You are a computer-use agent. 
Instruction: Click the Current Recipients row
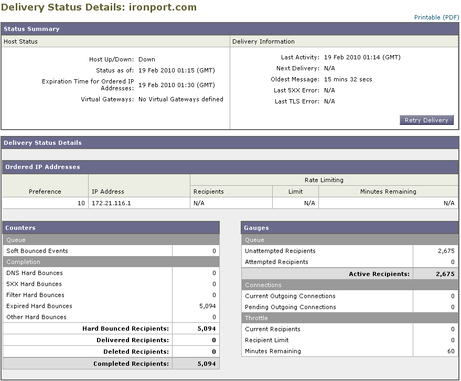point(350,329)
